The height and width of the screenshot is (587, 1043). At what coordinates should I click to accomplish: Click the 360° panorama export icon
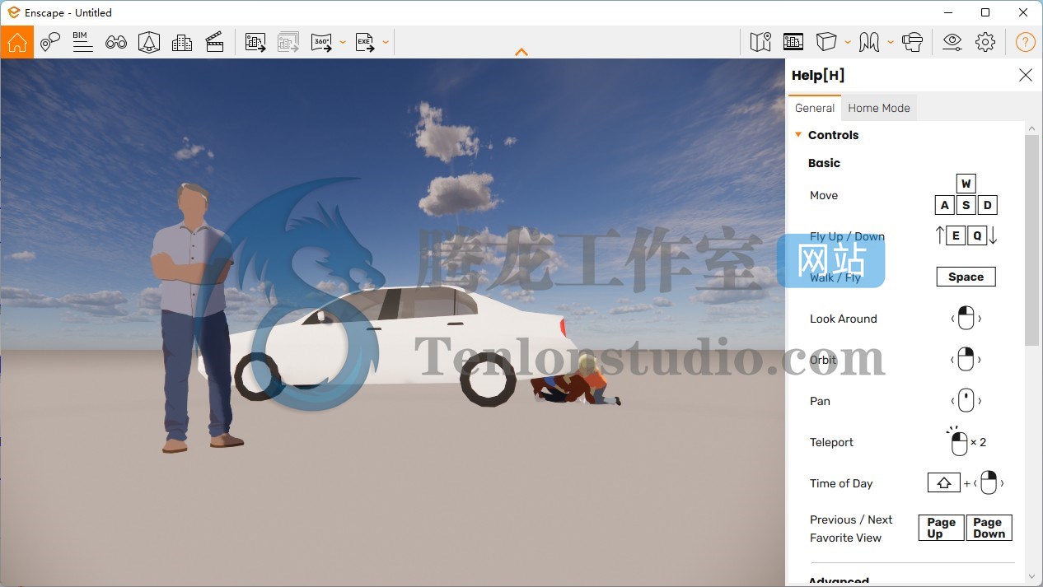[x=321, y=42]
